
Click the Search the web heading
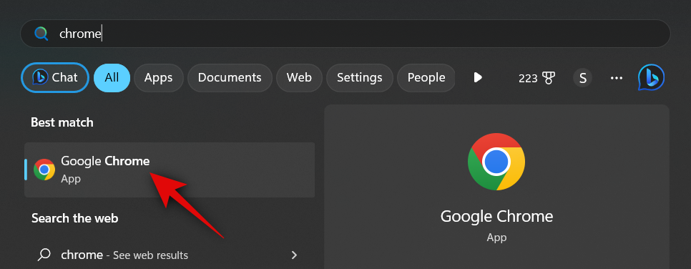[75, 218]
